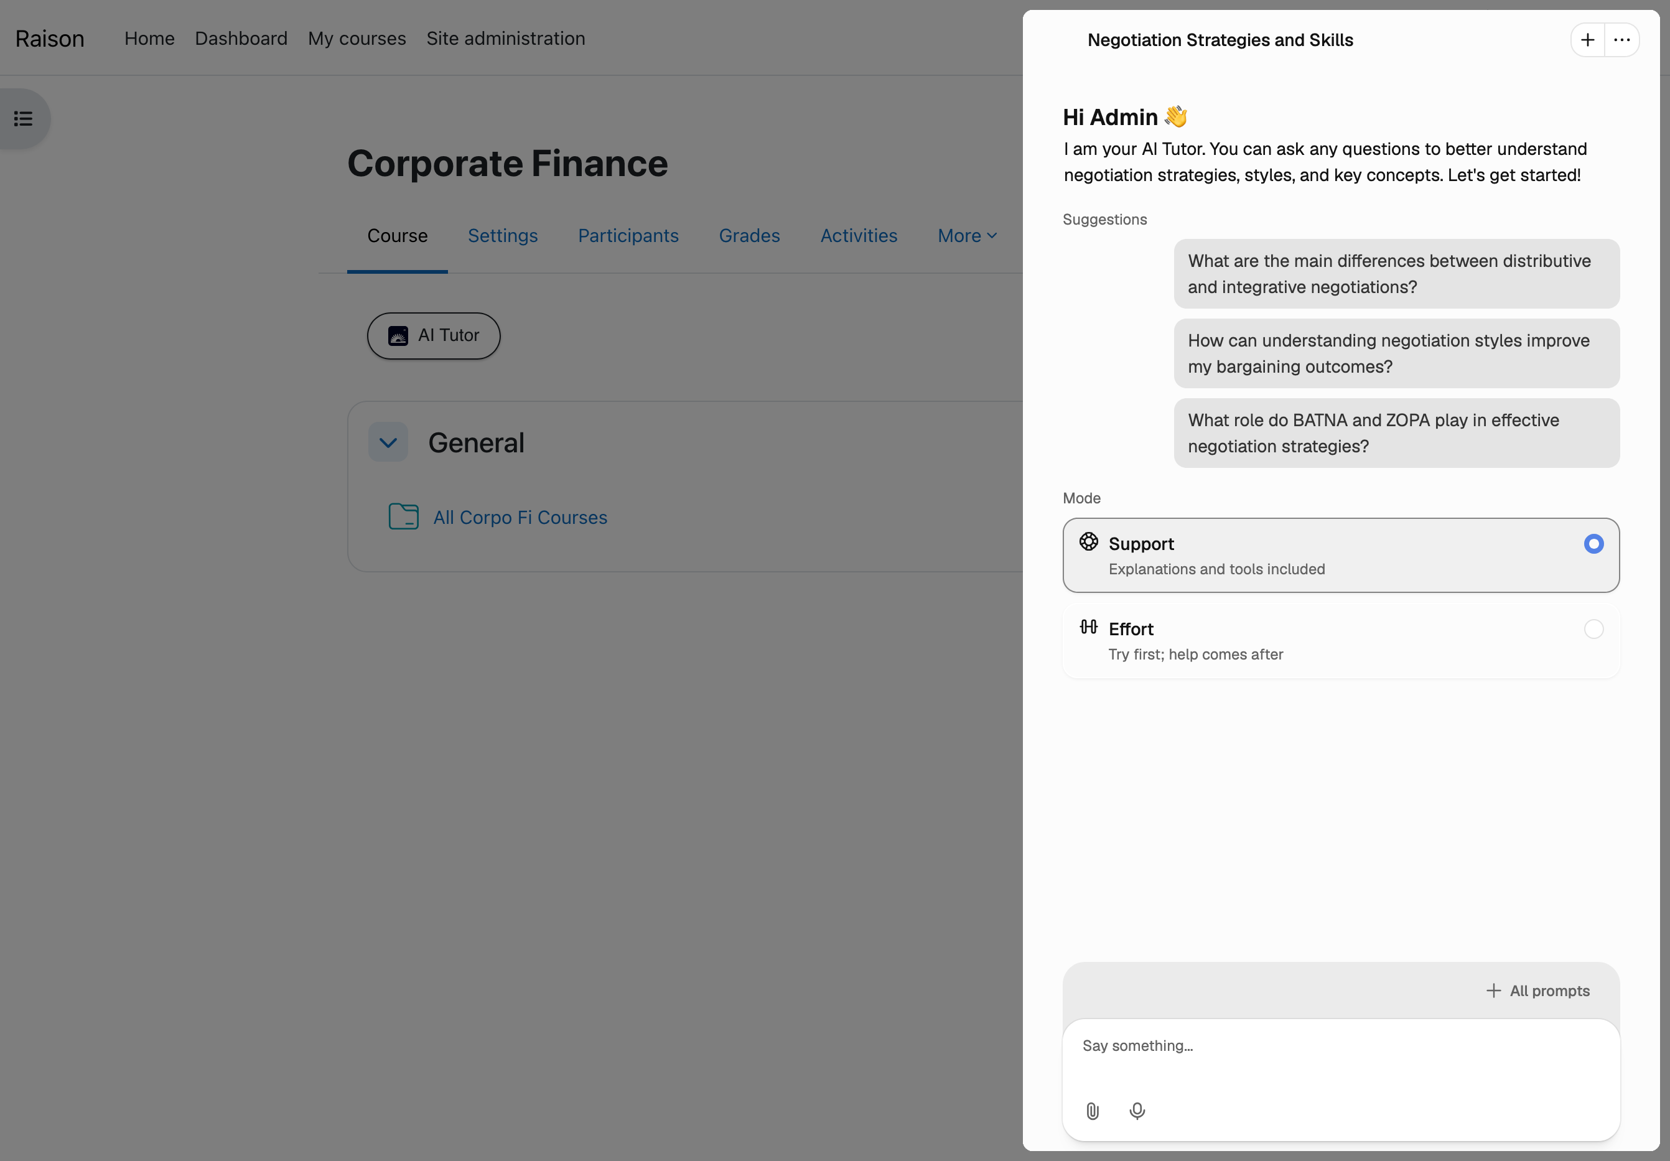1670x1161 pixels.
Task: Choose the BATNA and ZOPA suggestion
Action: coord(1396,433)
